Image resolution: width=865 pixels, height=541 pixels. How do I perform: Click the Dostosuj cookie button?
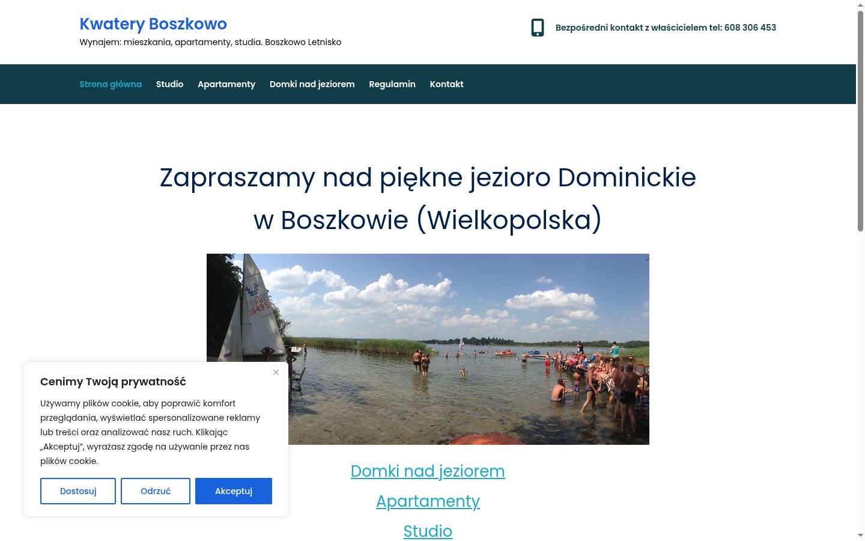point(78,491)
